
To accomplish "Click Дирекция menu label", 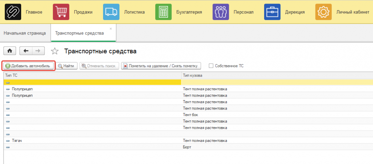I will [x=295, y=12].
